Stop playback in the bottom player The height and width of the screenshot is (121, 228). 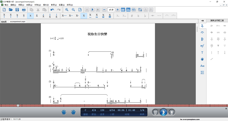172,112
